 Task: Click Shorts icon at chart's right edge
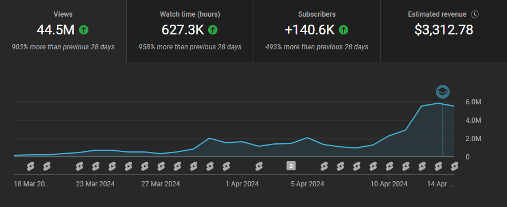point(455,166)
